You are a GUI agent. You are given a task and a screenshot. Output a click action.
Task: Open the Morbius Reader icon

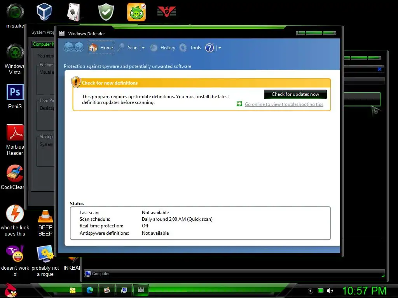[x=15, y=140]
